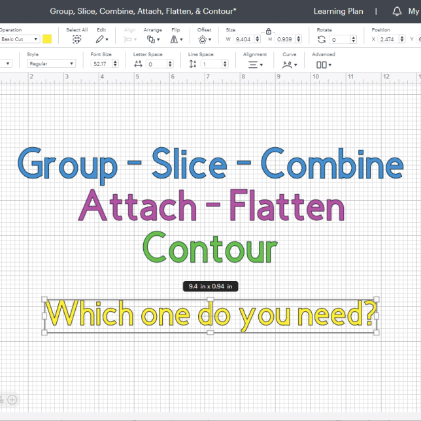Open the Arrange layers menu
Viewport: 421px width, 421px height.
(153, 39)
